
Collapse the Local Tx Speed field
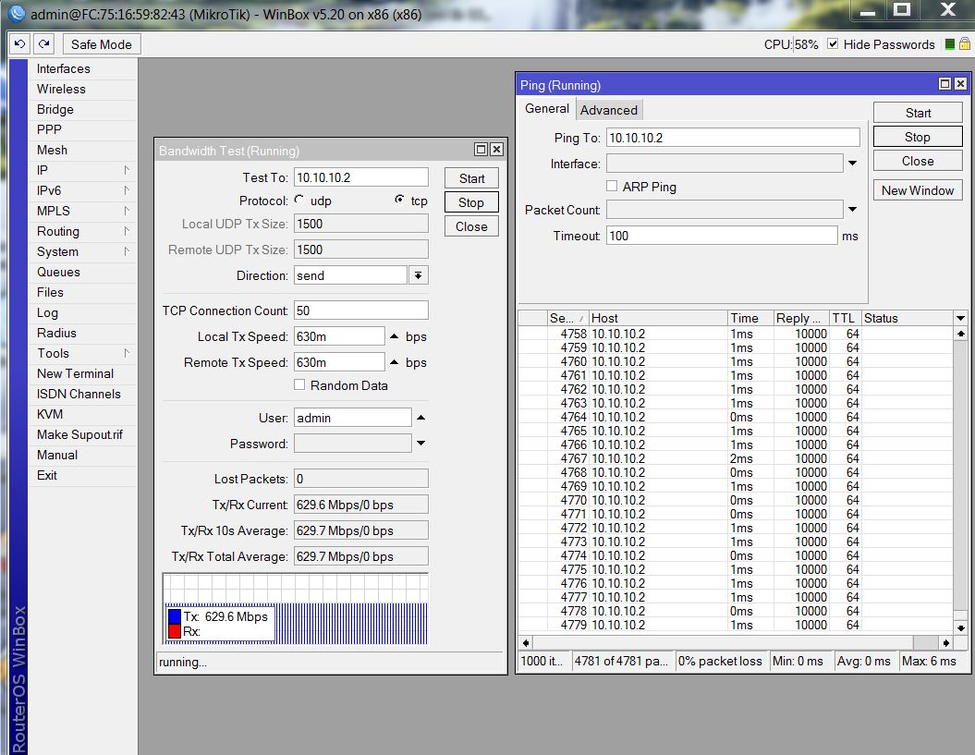(395, 336)
